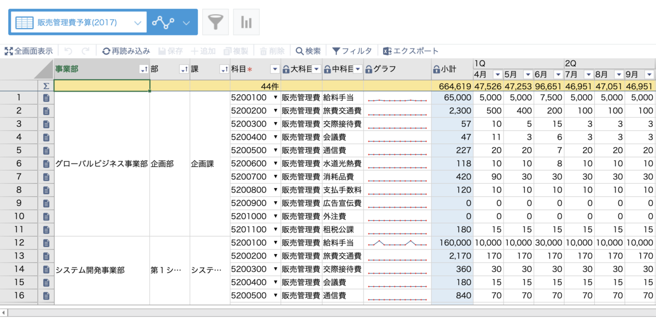The image size is (656, 319).
Task: Open the 4月 column dropdown
Action: [x=497, y=74]
